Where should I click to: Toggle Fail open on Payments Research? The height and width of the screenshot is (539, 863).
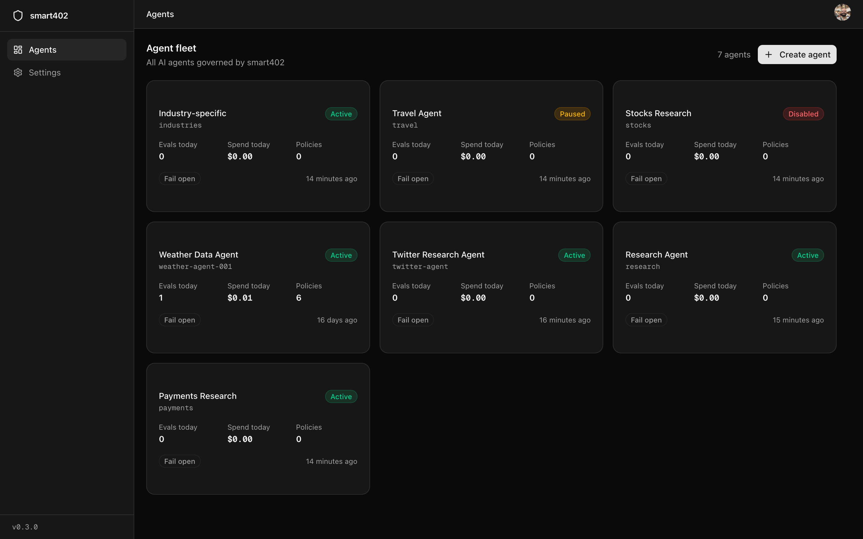pos(179,461)
